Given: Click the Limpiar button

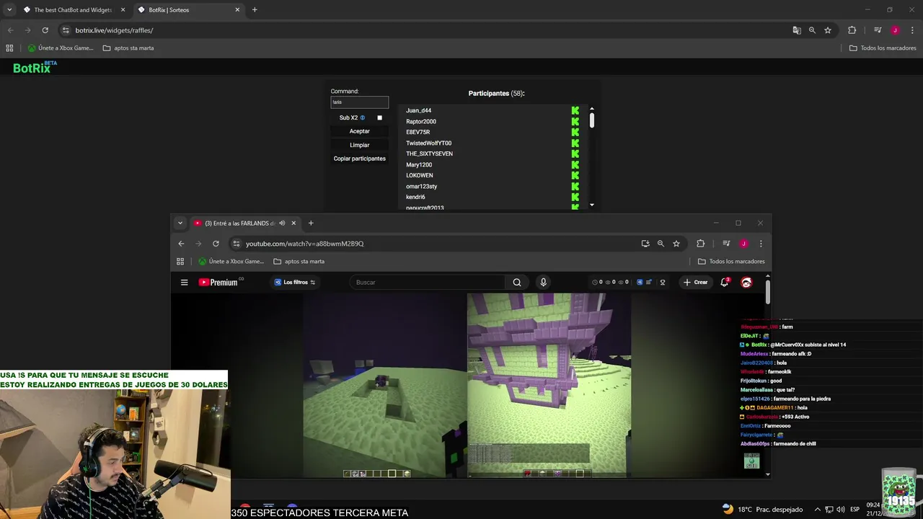Looking at the screenshot, I should point(359,145).
